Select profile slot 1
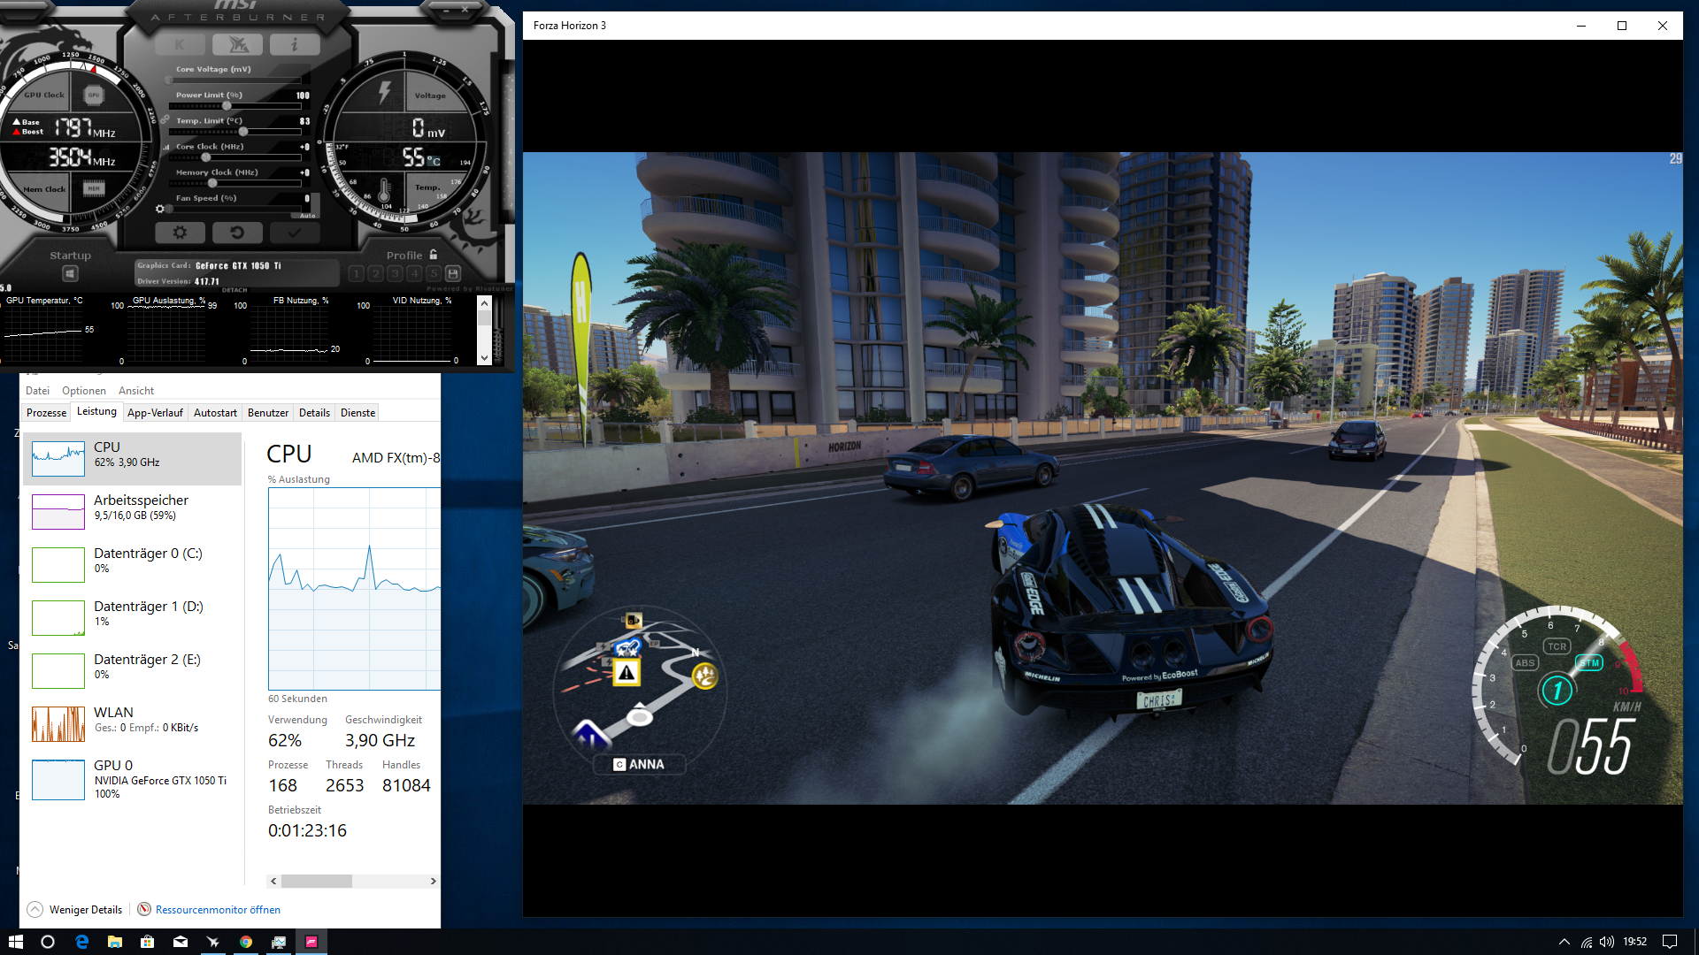 [x=356, y=274]
